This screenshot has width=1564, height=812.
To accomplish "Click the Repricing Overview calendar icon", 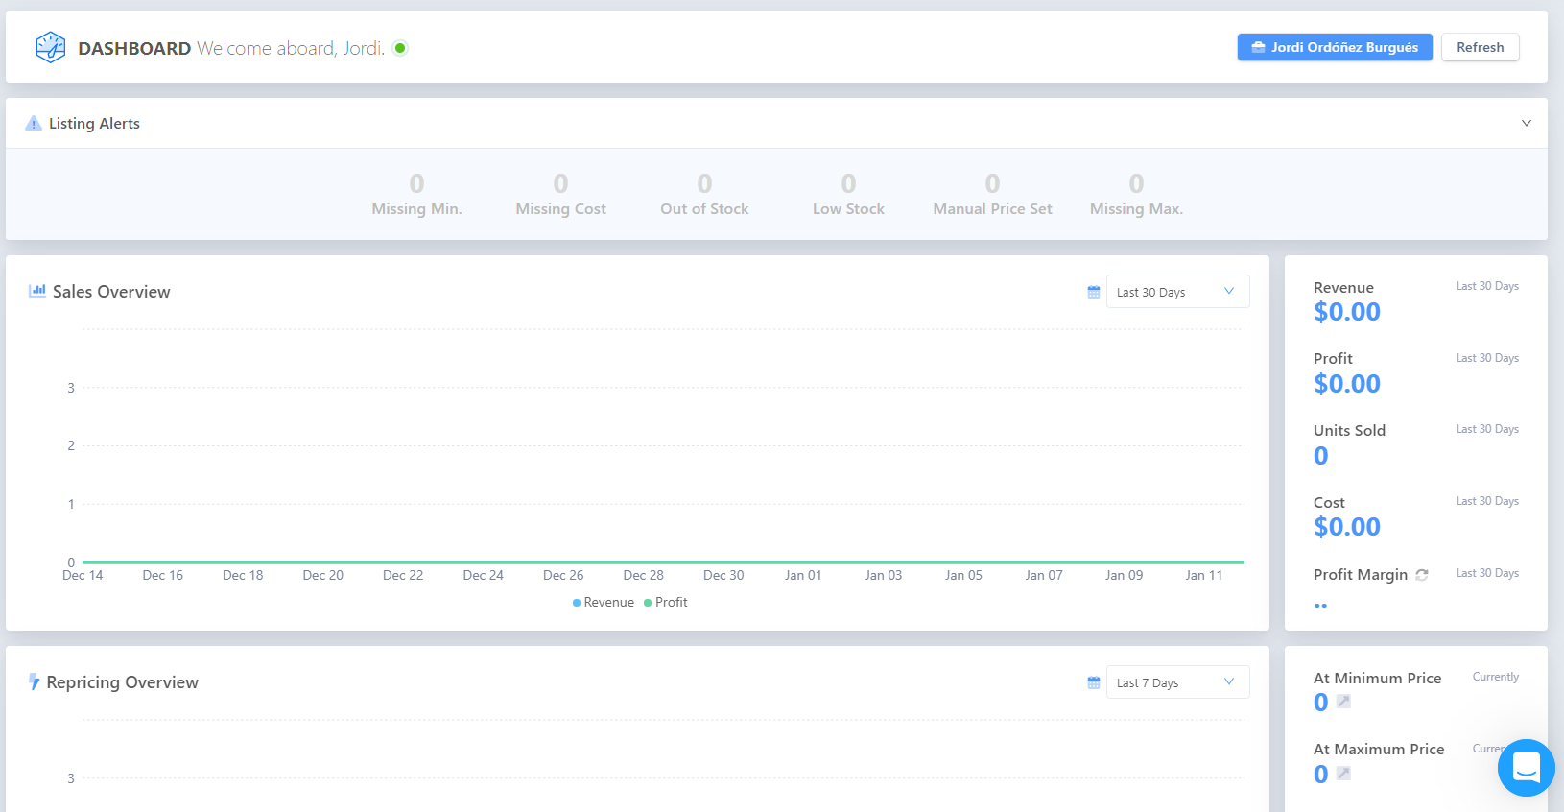I will tap(1094, 682).
